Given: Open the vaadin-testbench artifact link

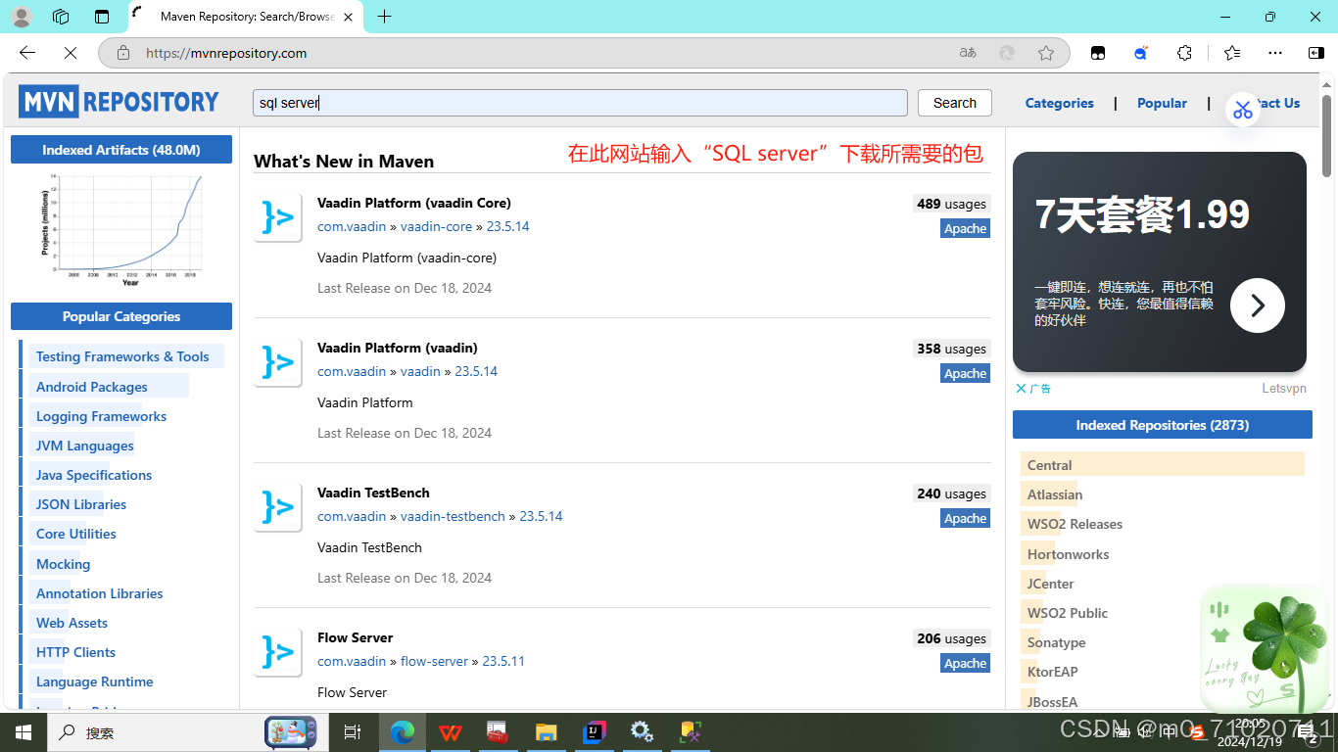Looking at the screenshot, I should [453, 516].
